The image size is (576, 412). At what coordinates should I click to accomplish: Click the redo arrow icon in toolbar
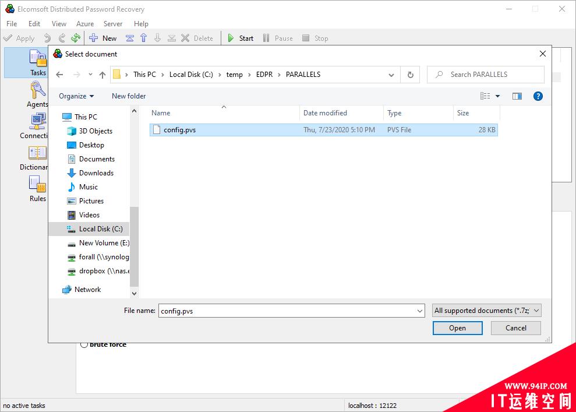[62, 38]
